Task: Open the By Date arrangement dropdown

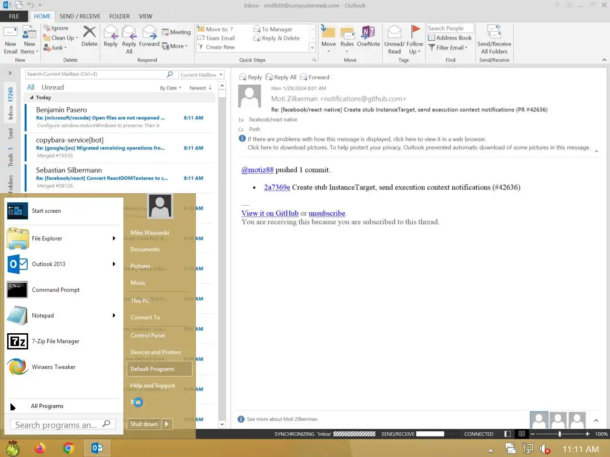Action: (x=171, y=88)
